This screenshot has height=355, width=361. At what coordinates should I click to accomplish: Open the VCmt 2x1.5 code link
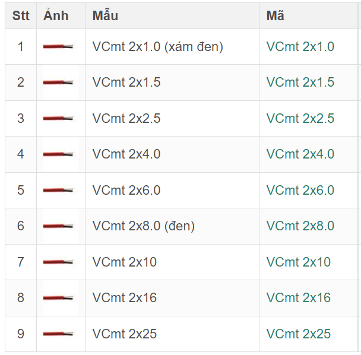(300, 83)
